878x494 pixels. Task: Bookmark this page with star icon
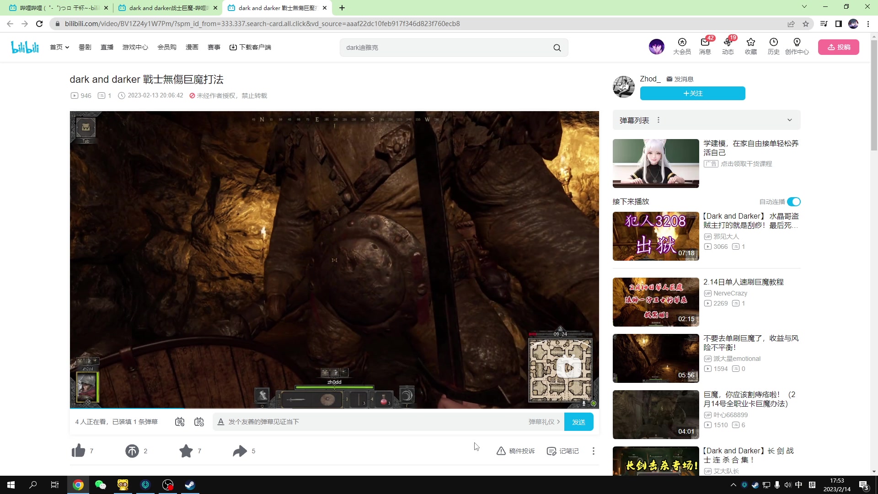coord(806,24)
